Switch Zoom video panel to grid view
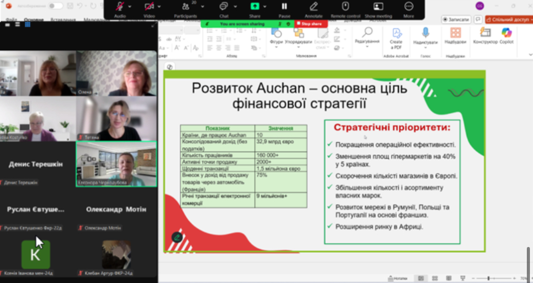Viewport: 533px width, 283px height. [x=28, y=25]
